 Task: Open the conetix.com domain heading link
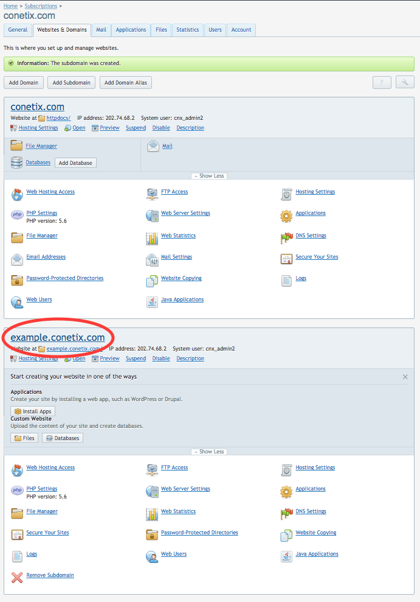[38, 107]
